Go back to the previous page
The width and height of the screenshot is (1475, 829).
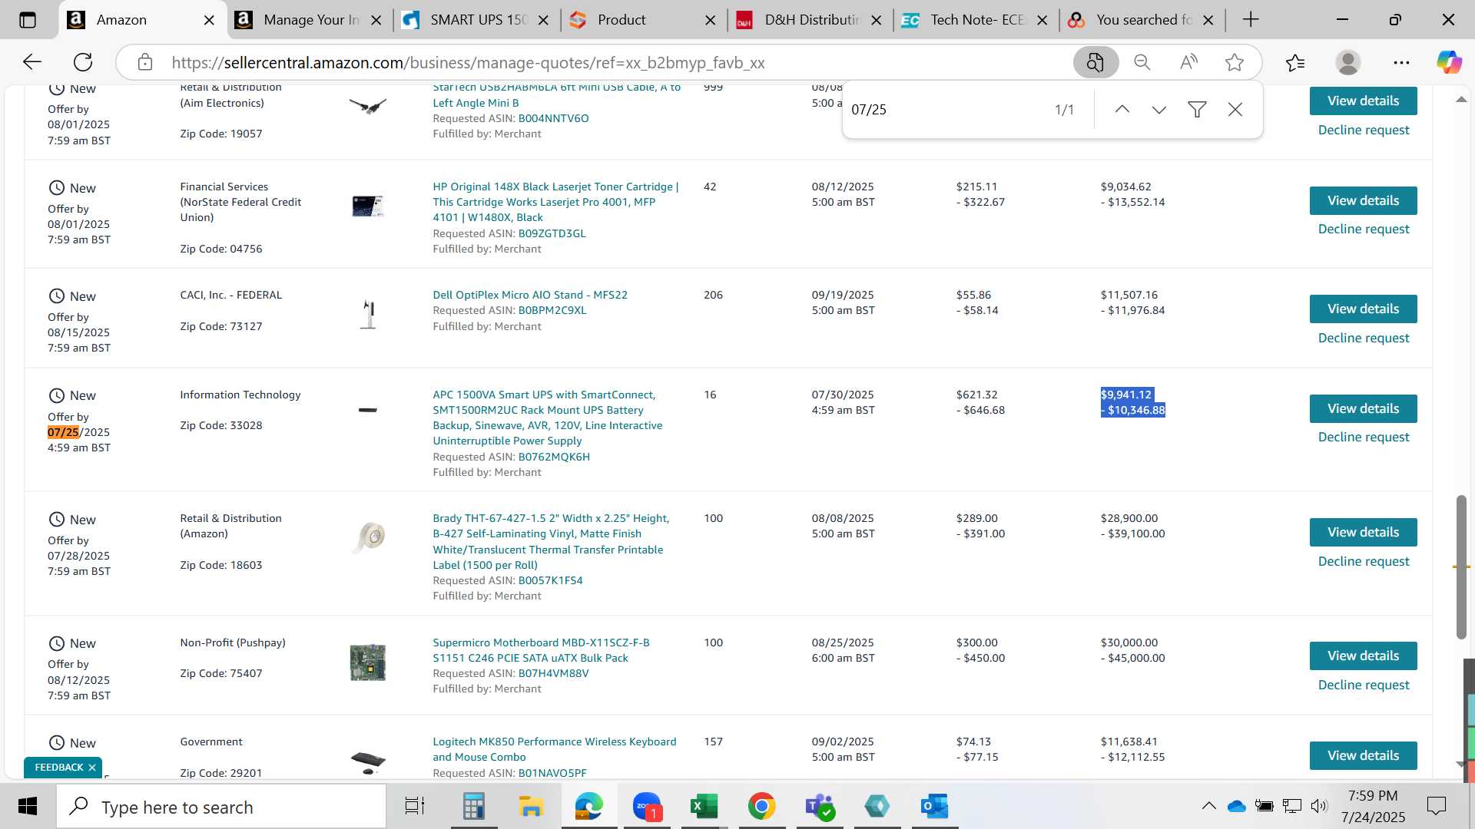tap(31, 62)
